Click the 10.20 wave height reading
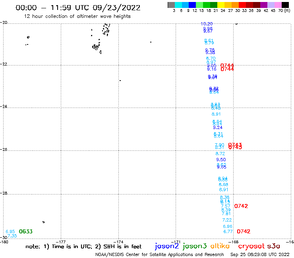Image resolution: width=294 pixels, height=258 pixels. 207,24
